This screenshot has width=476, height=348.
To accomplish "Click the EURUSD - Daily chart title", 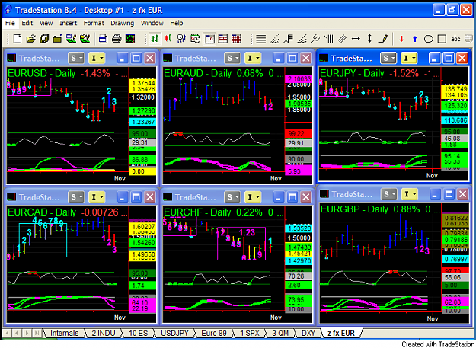I will (41, 73).
